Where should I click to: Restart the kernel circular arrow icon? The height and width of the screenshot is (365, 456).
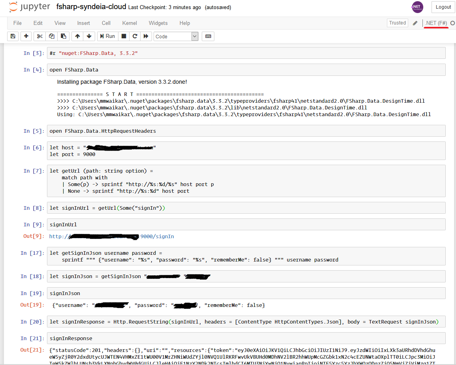[x=135, y=36]
